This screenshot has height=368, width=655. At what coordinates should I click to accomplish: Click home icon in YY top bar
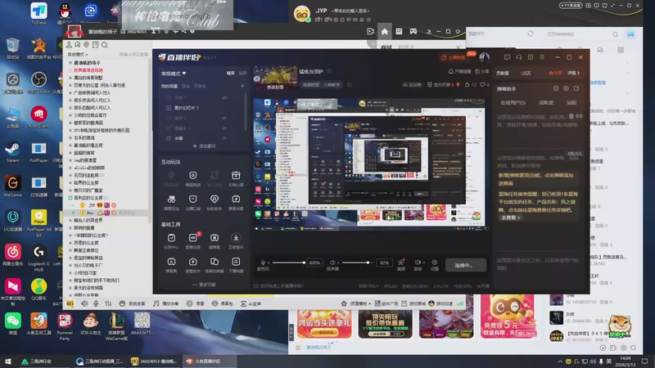384,31
